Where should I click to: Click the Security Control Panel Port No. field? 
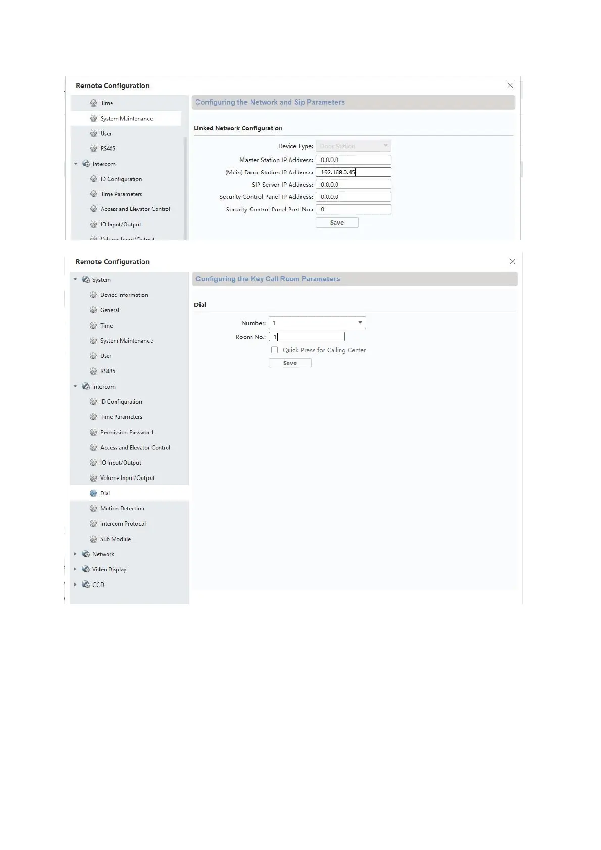[x=353, y=209]
